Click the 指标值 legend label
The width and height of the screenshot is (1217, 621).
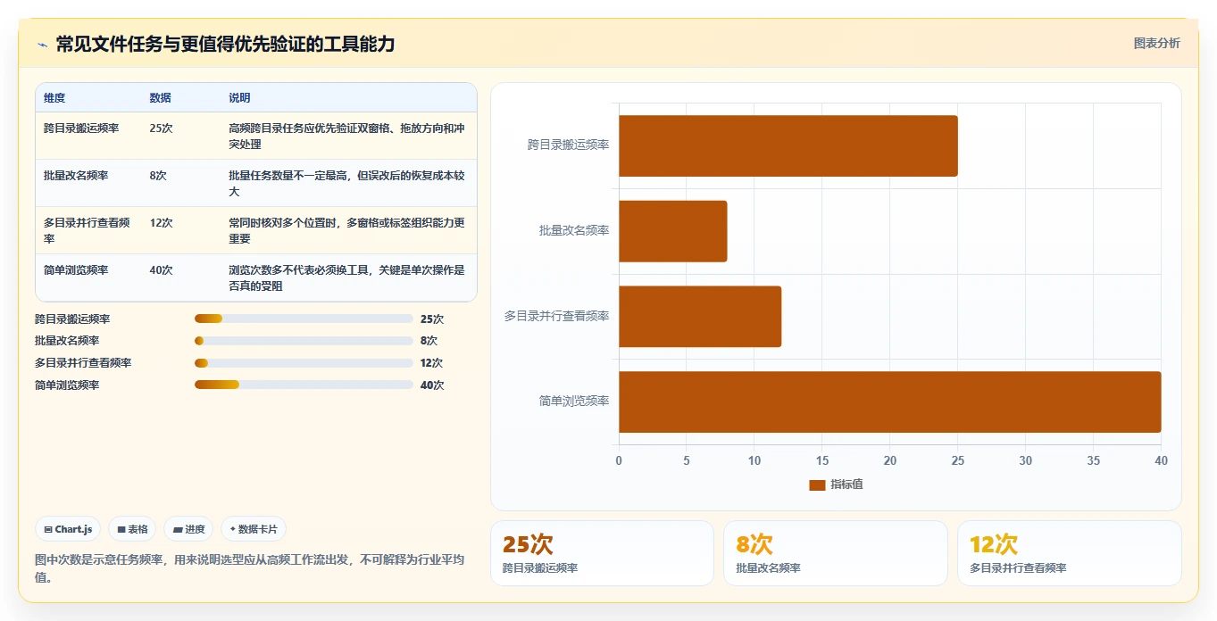[x=846, y=484]
